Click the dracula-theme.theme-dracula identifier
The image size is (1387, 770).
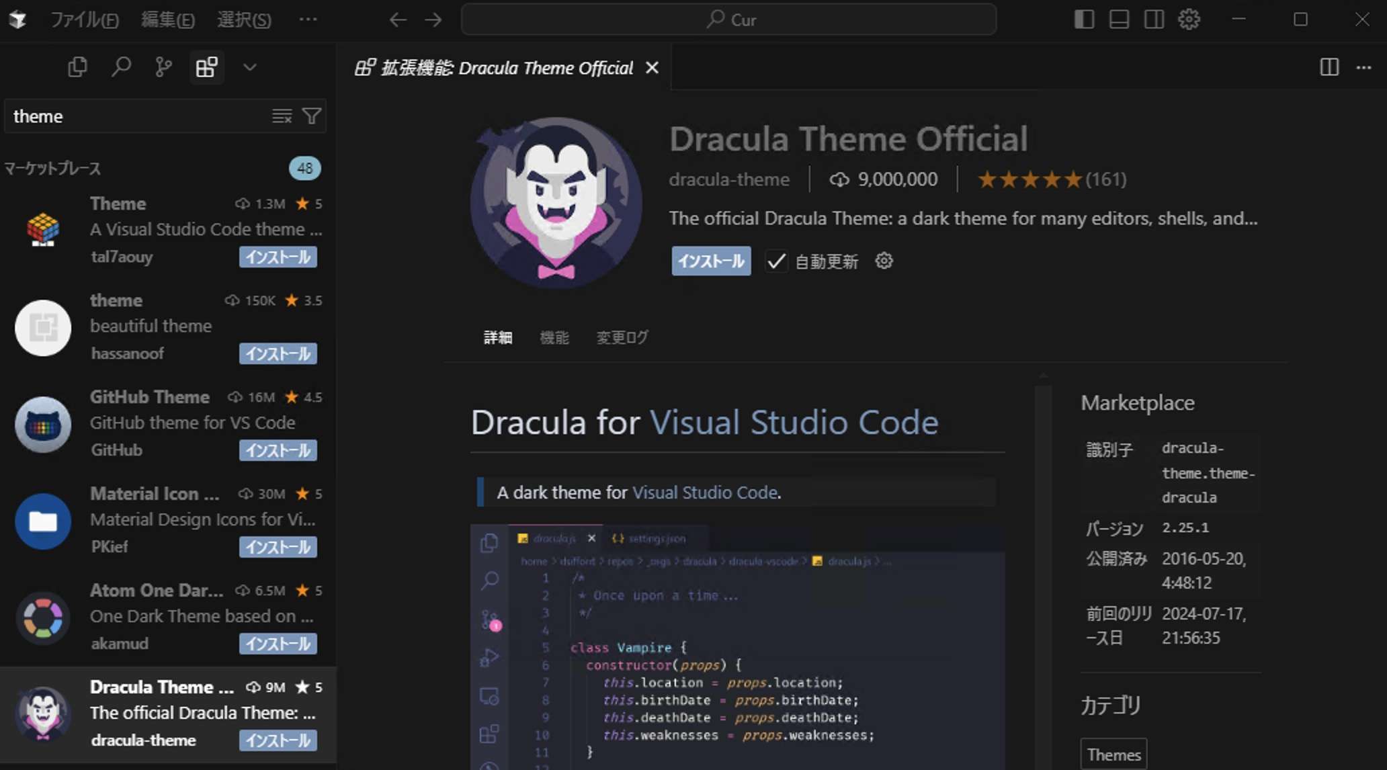click(x=1209, y=473)
